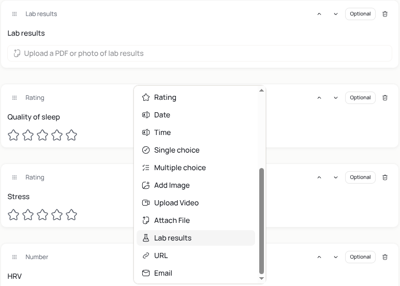Delete the HRV number field
Viewport: 400px width, 286px height.
(x=385, y=257)
